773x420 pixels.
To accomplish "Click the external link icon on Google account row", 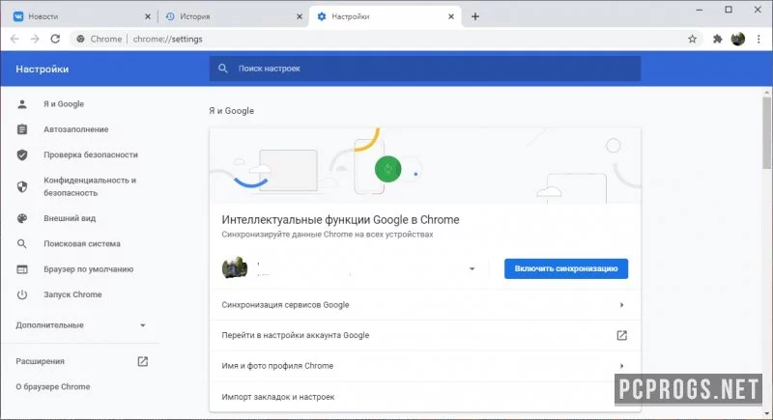I will 621,335.
